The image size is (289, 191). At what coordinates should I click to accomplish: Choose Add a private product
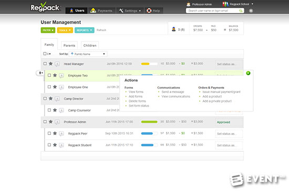coord(217,101)
